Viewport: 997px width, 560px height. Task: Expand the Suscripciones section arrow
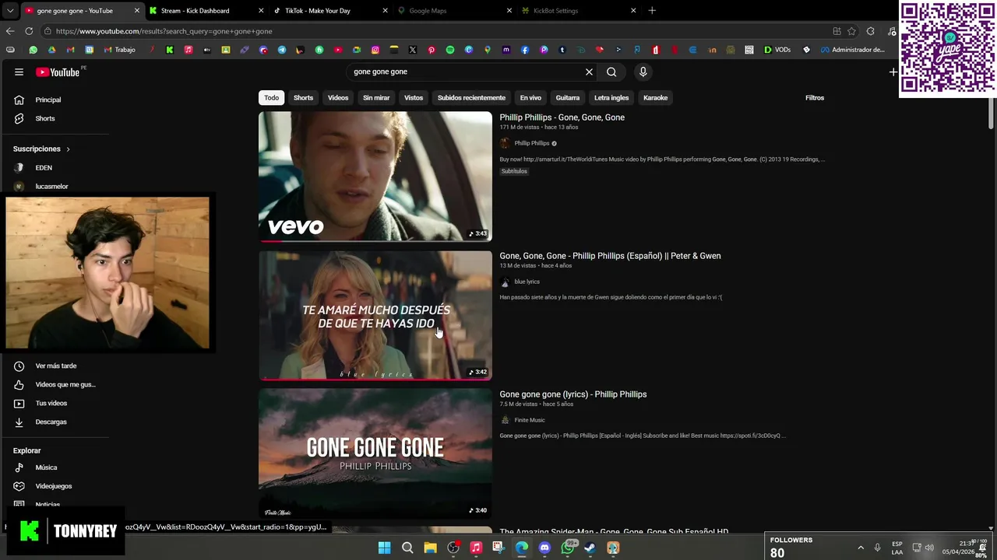coord(68,149)
